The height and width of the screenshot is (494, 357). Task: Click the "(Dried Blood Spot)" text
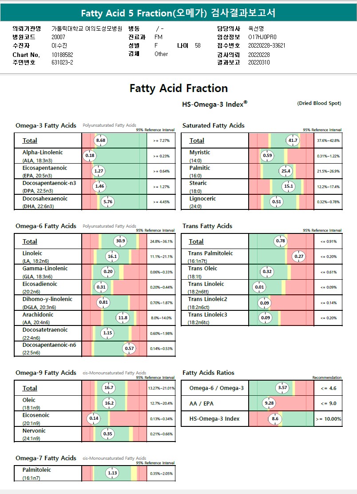319,103
